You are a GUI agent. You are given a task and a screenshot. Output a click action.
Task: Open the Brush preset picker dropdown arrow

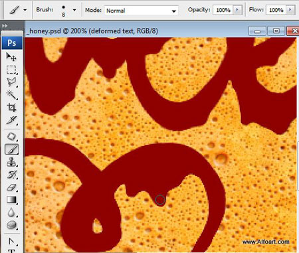click(x=74, y=10)
